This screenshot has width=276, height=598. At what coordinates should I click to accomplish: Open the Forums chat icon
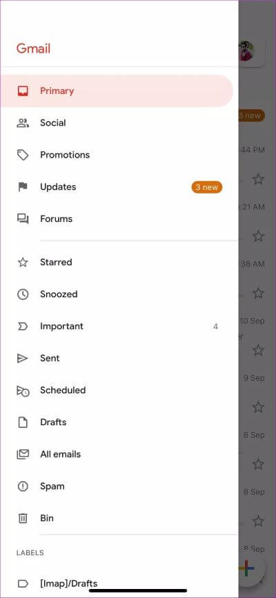pos(23,219)
